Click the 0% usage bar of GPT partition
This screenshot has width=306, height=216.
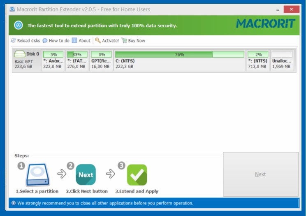pos(101,54)
